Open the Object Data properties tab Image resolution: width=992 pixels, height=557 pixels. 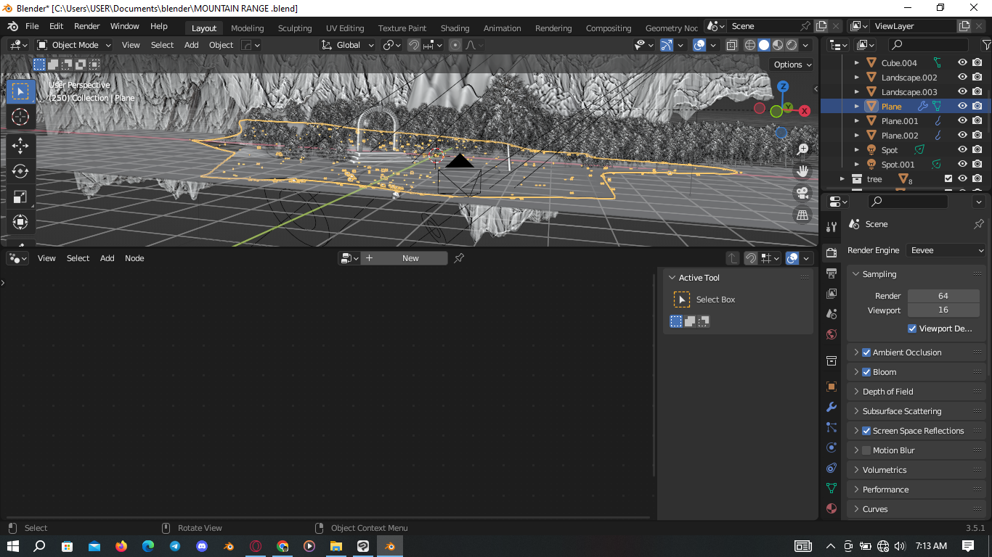pos(832,488)
